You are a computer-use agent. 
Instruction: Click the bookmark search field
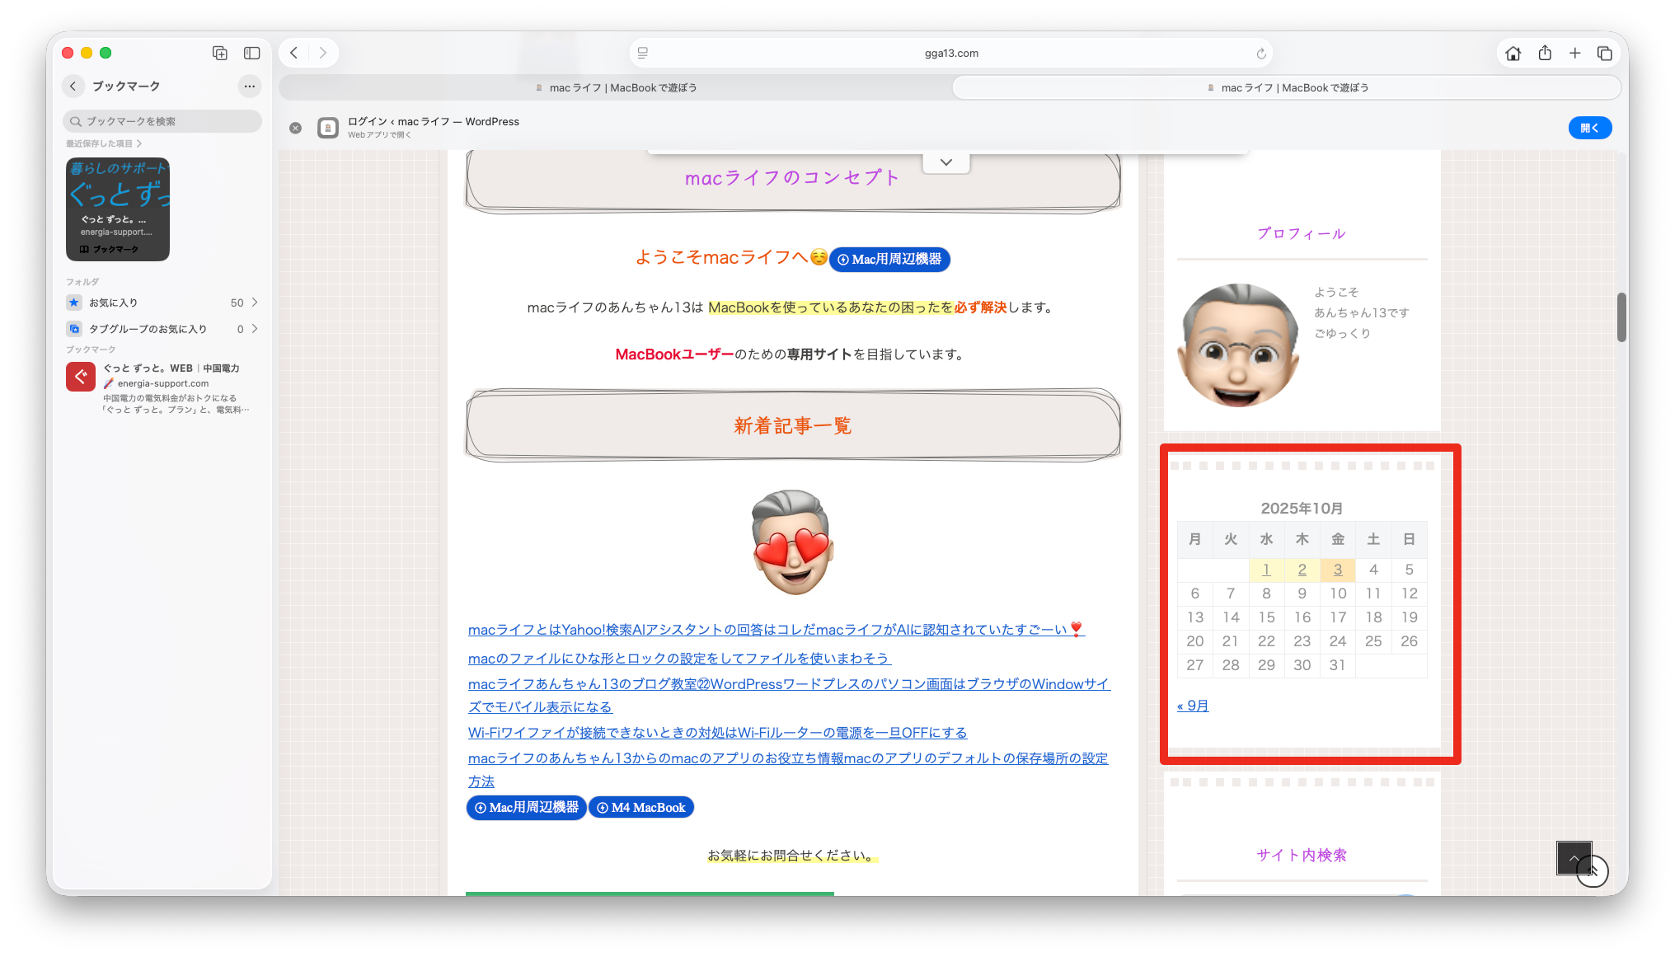coord(162,121)
